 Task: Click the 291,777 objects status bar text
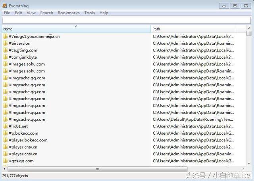[x=15, y=176]
